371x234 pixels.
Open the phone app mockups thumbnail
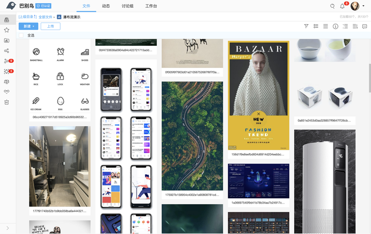pyautogui.click(x=126, y=147)
